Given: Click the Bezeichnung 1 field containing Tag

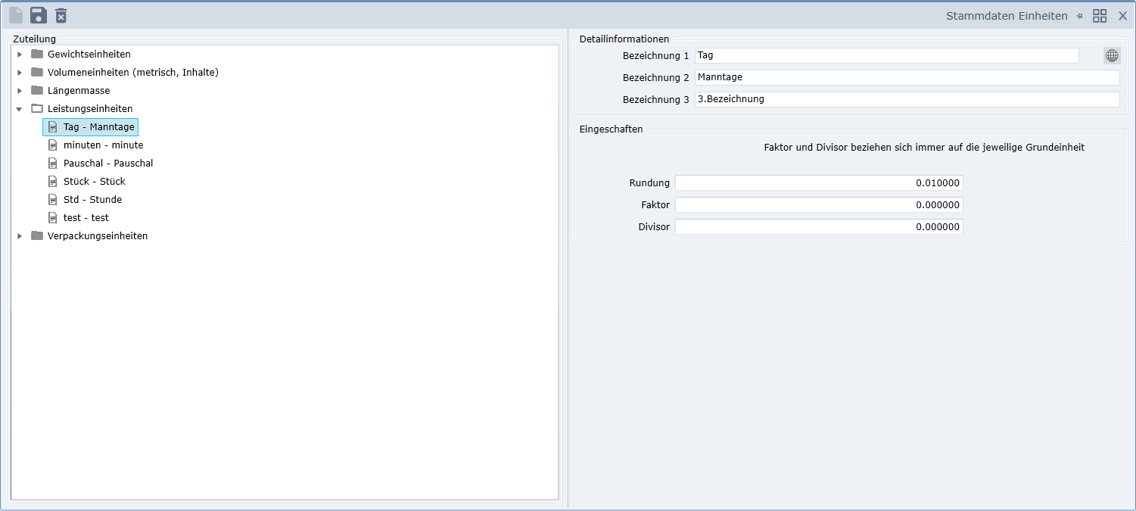Looking at the screenshot, I should (x=887, y=55).
